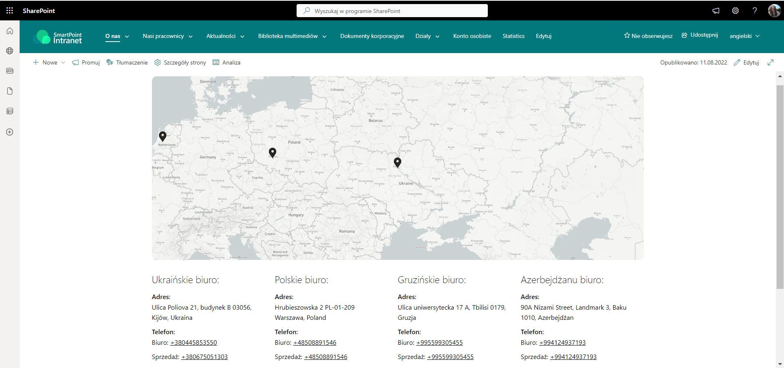This screenshot has height=368, width=784.
Task: Open the news feed icon in sidebar
Action: click(10, 71)
